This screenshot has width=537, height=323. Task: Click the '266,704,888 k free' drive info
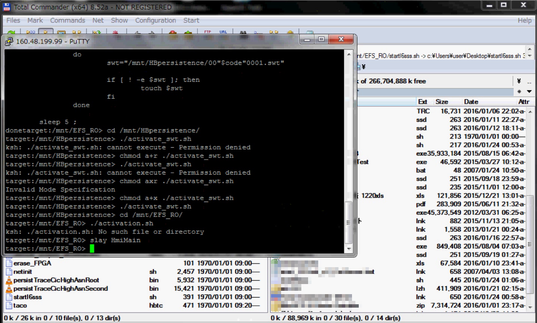(397, 81)
